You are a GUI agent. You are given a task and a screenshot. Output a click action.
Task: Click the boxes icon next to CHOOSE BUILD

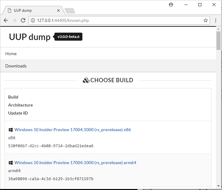click(x=86, y=80)
